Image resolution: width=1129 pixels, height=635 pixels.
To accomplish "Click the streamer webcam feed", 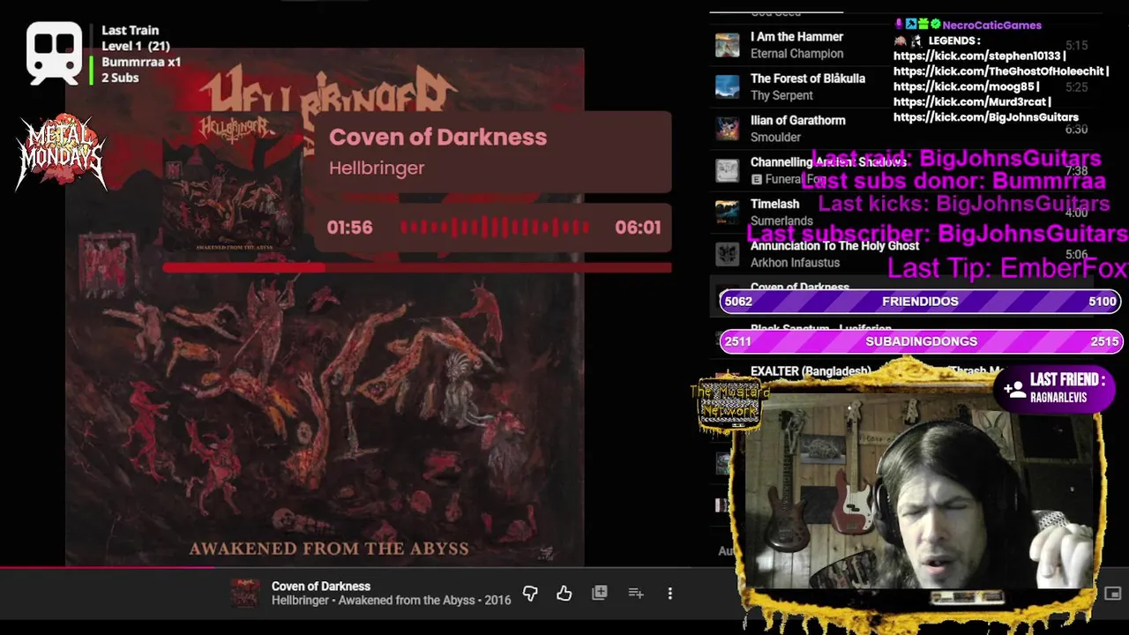I will pyautogui.click(x=923, y=492).
